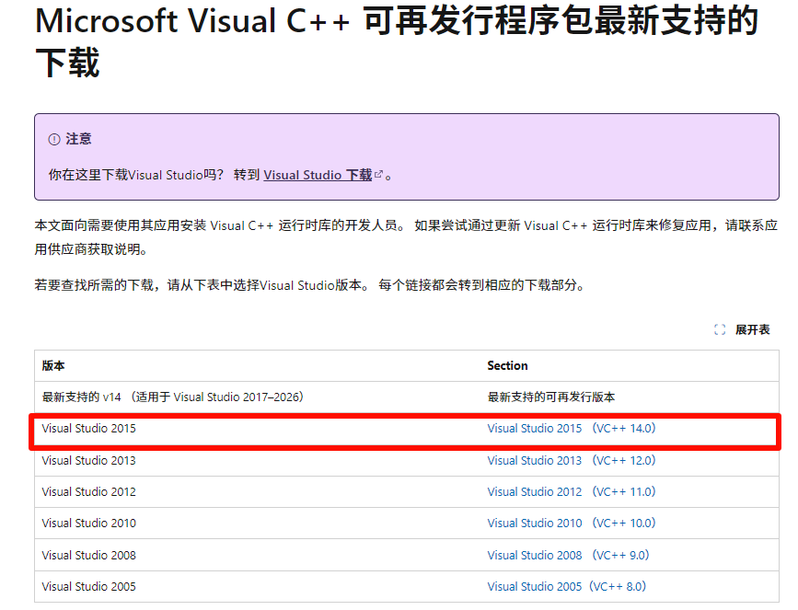Click the paragraph starting 本文面向需要使用
Viewport: 798px width, 610px height.
[406, 237]
